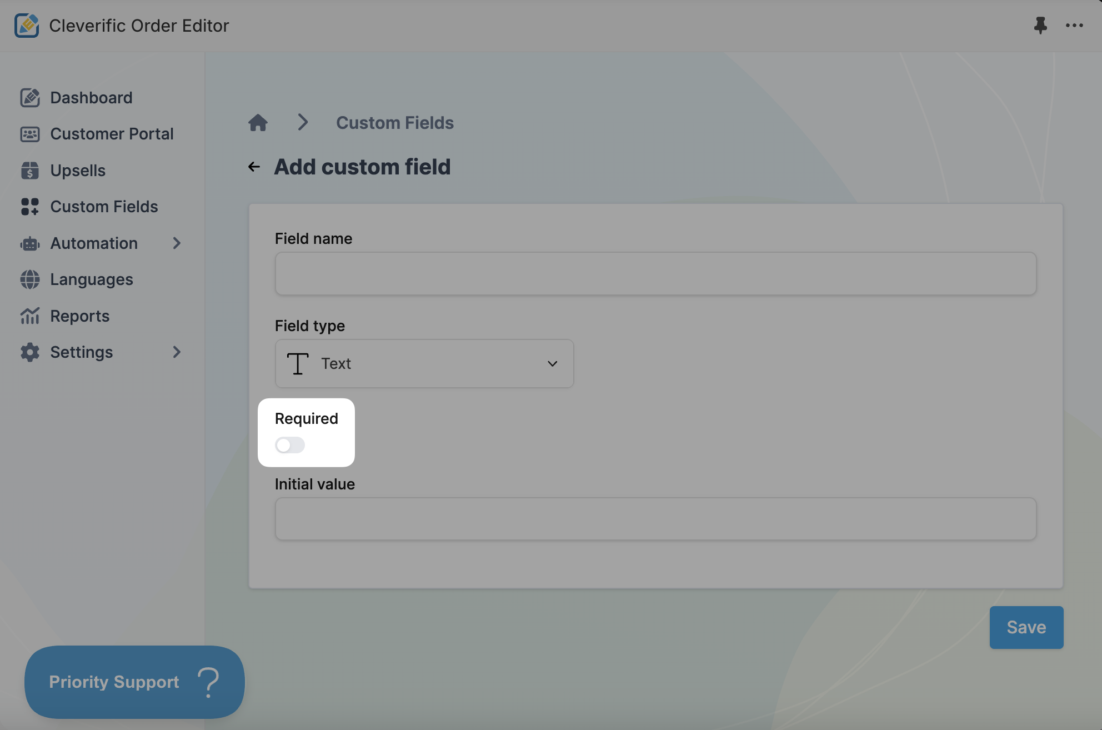Click the pin icon in the header
Image resolution: width=1102 pixels, height=730 pixels.
pos(1040,26)
